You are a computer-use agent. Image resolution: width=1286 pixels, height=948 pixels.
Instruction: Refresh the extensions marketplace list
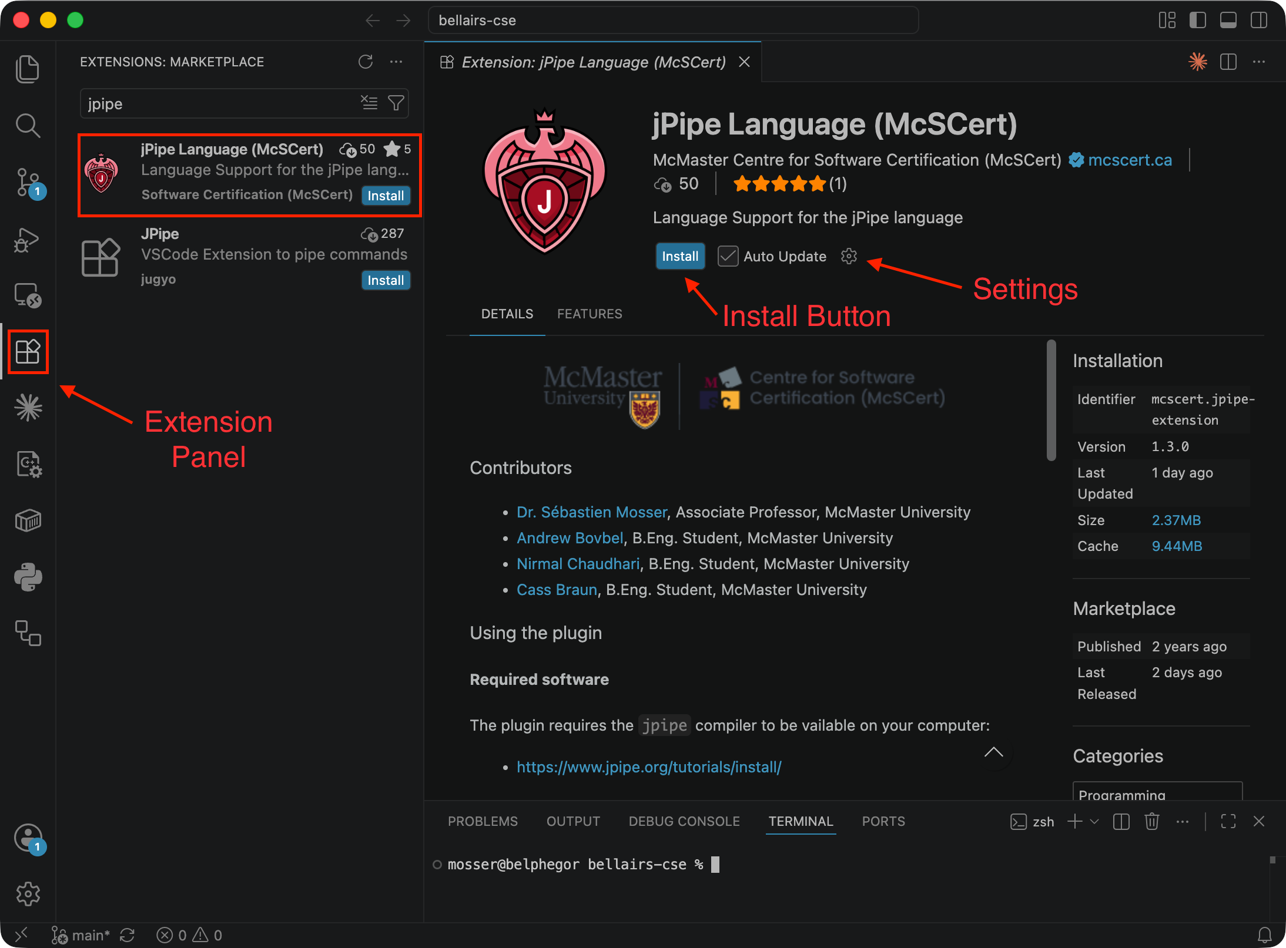coord(366,62)
